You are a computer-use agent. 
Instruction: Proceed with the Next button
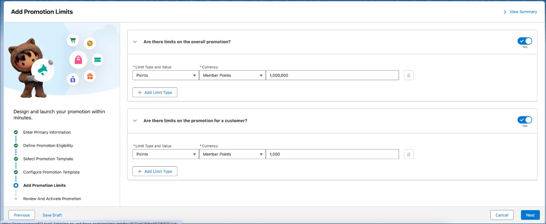[x=530, y=215]
